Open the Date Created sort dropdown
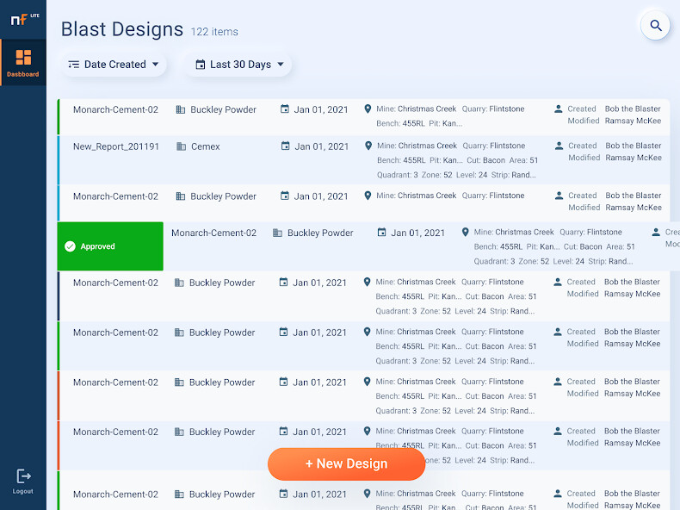This screenshot has width=680, height=510. tap(114, 65)
